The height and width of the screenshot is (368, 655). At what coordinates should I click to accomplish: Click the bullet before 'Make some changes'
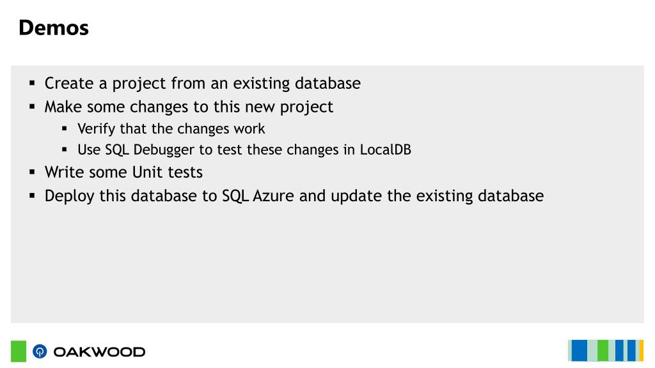[32, 107]
